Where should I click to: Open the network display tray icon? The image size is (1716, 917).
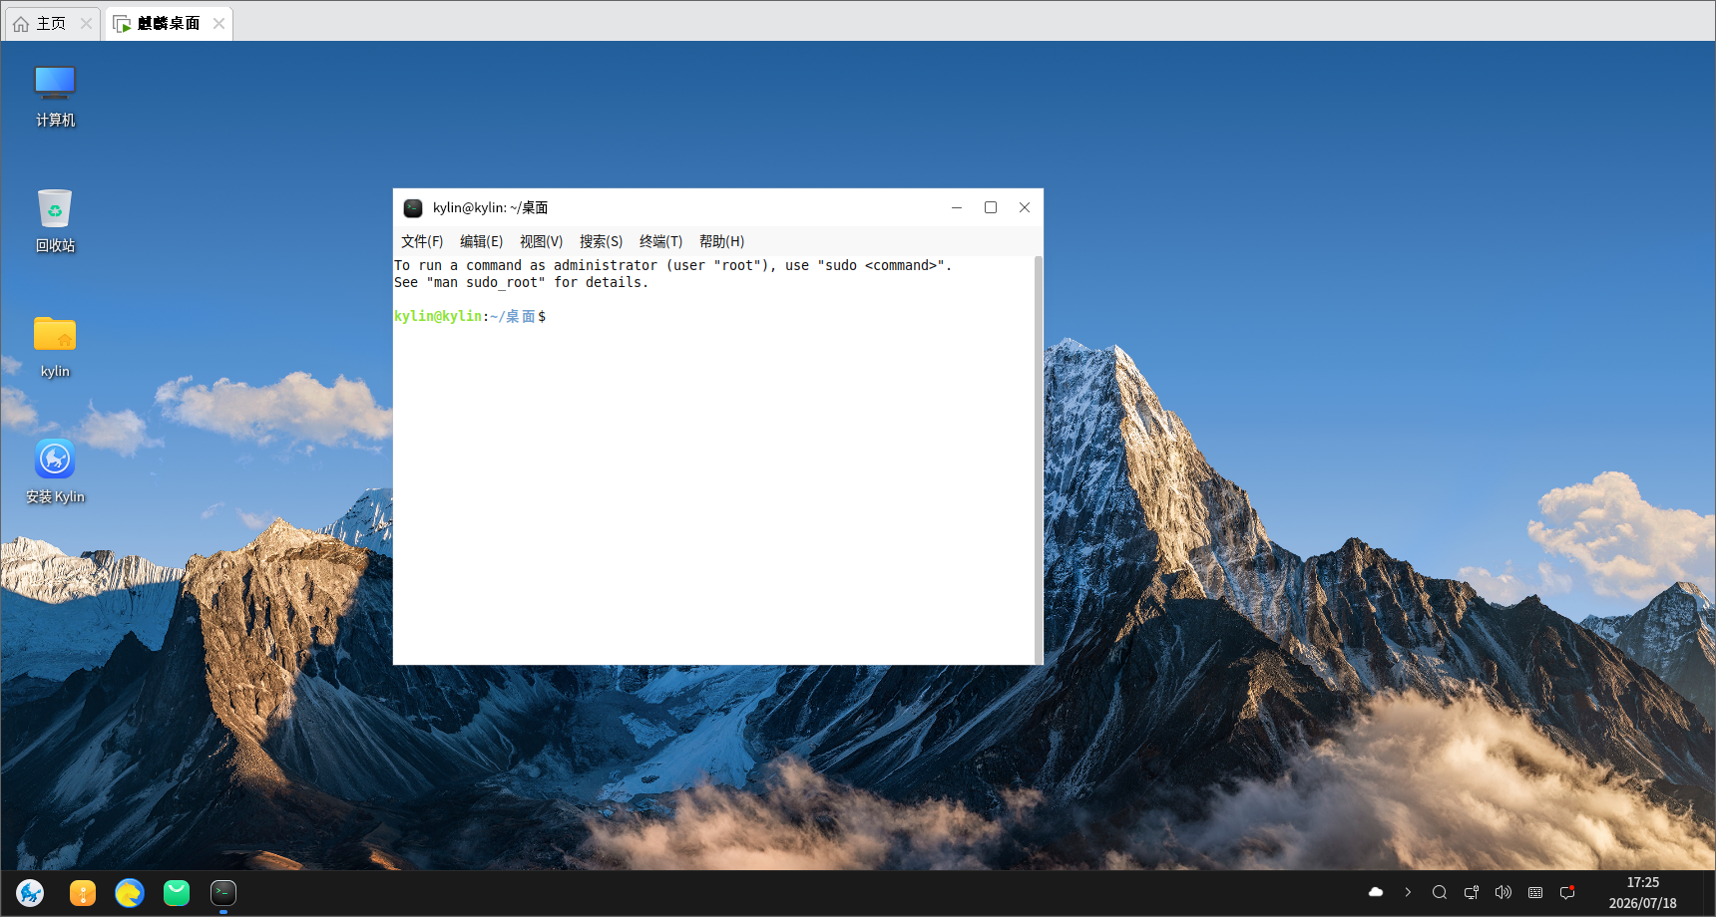(x=1472, y=892)
